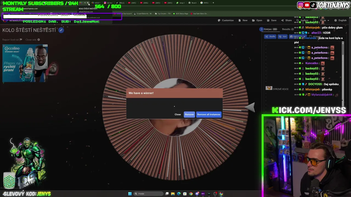Switch to the RYPOU browser tab
Viewport: 351px width, 197px height.
pyautogui.click(x=205, y=3)
